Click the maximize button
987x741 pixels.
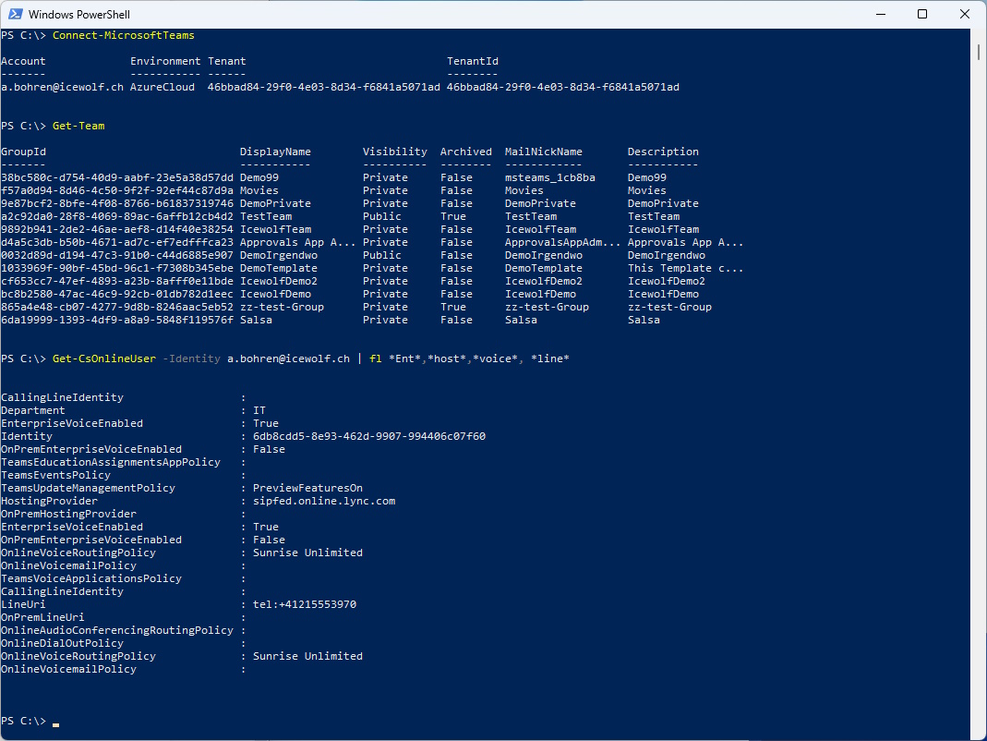[x=921, y=14]
